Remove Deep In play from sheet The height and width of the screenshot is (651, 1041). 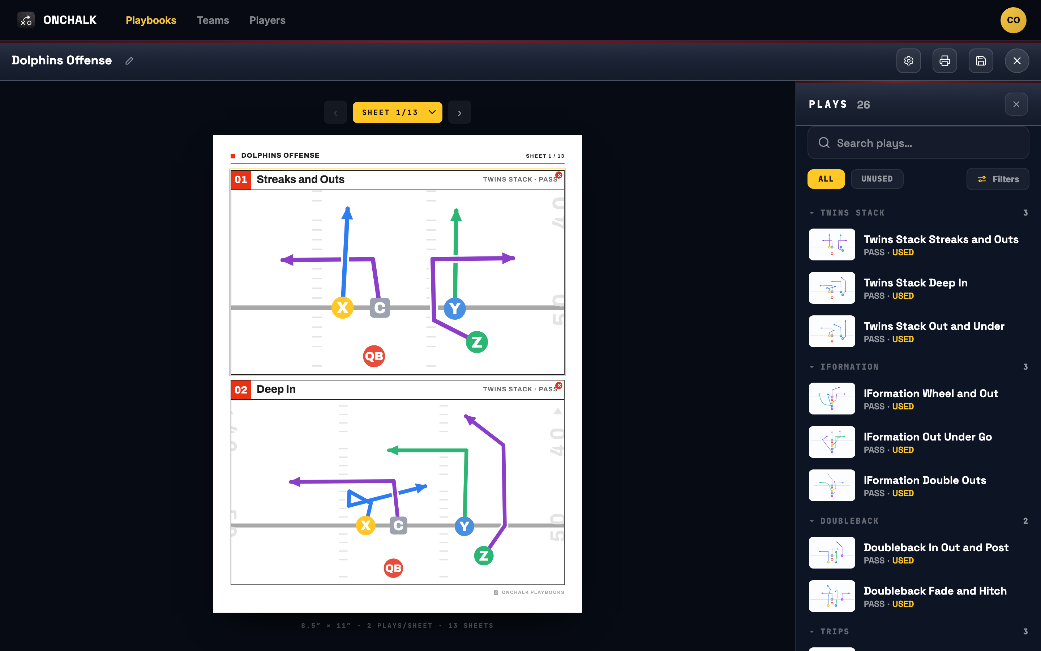pyautogui.click(x=559, y=385)
